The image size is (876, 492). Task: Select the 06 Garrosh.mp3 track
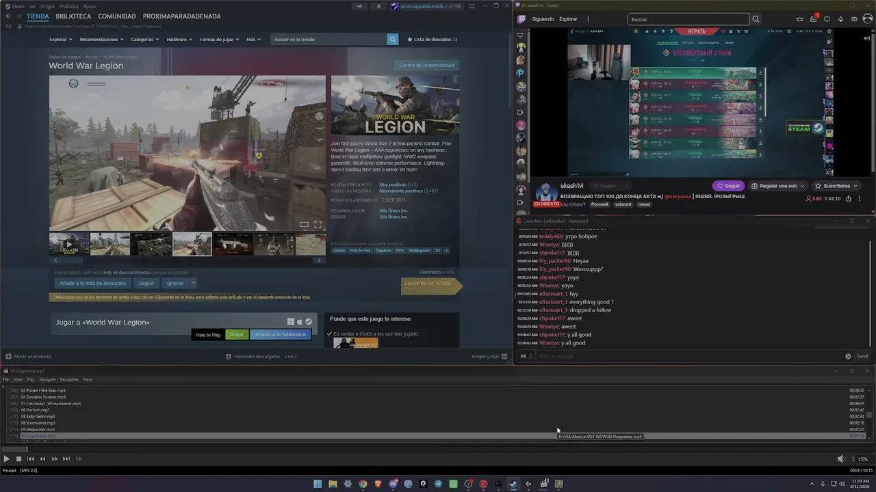coord(36,410)
